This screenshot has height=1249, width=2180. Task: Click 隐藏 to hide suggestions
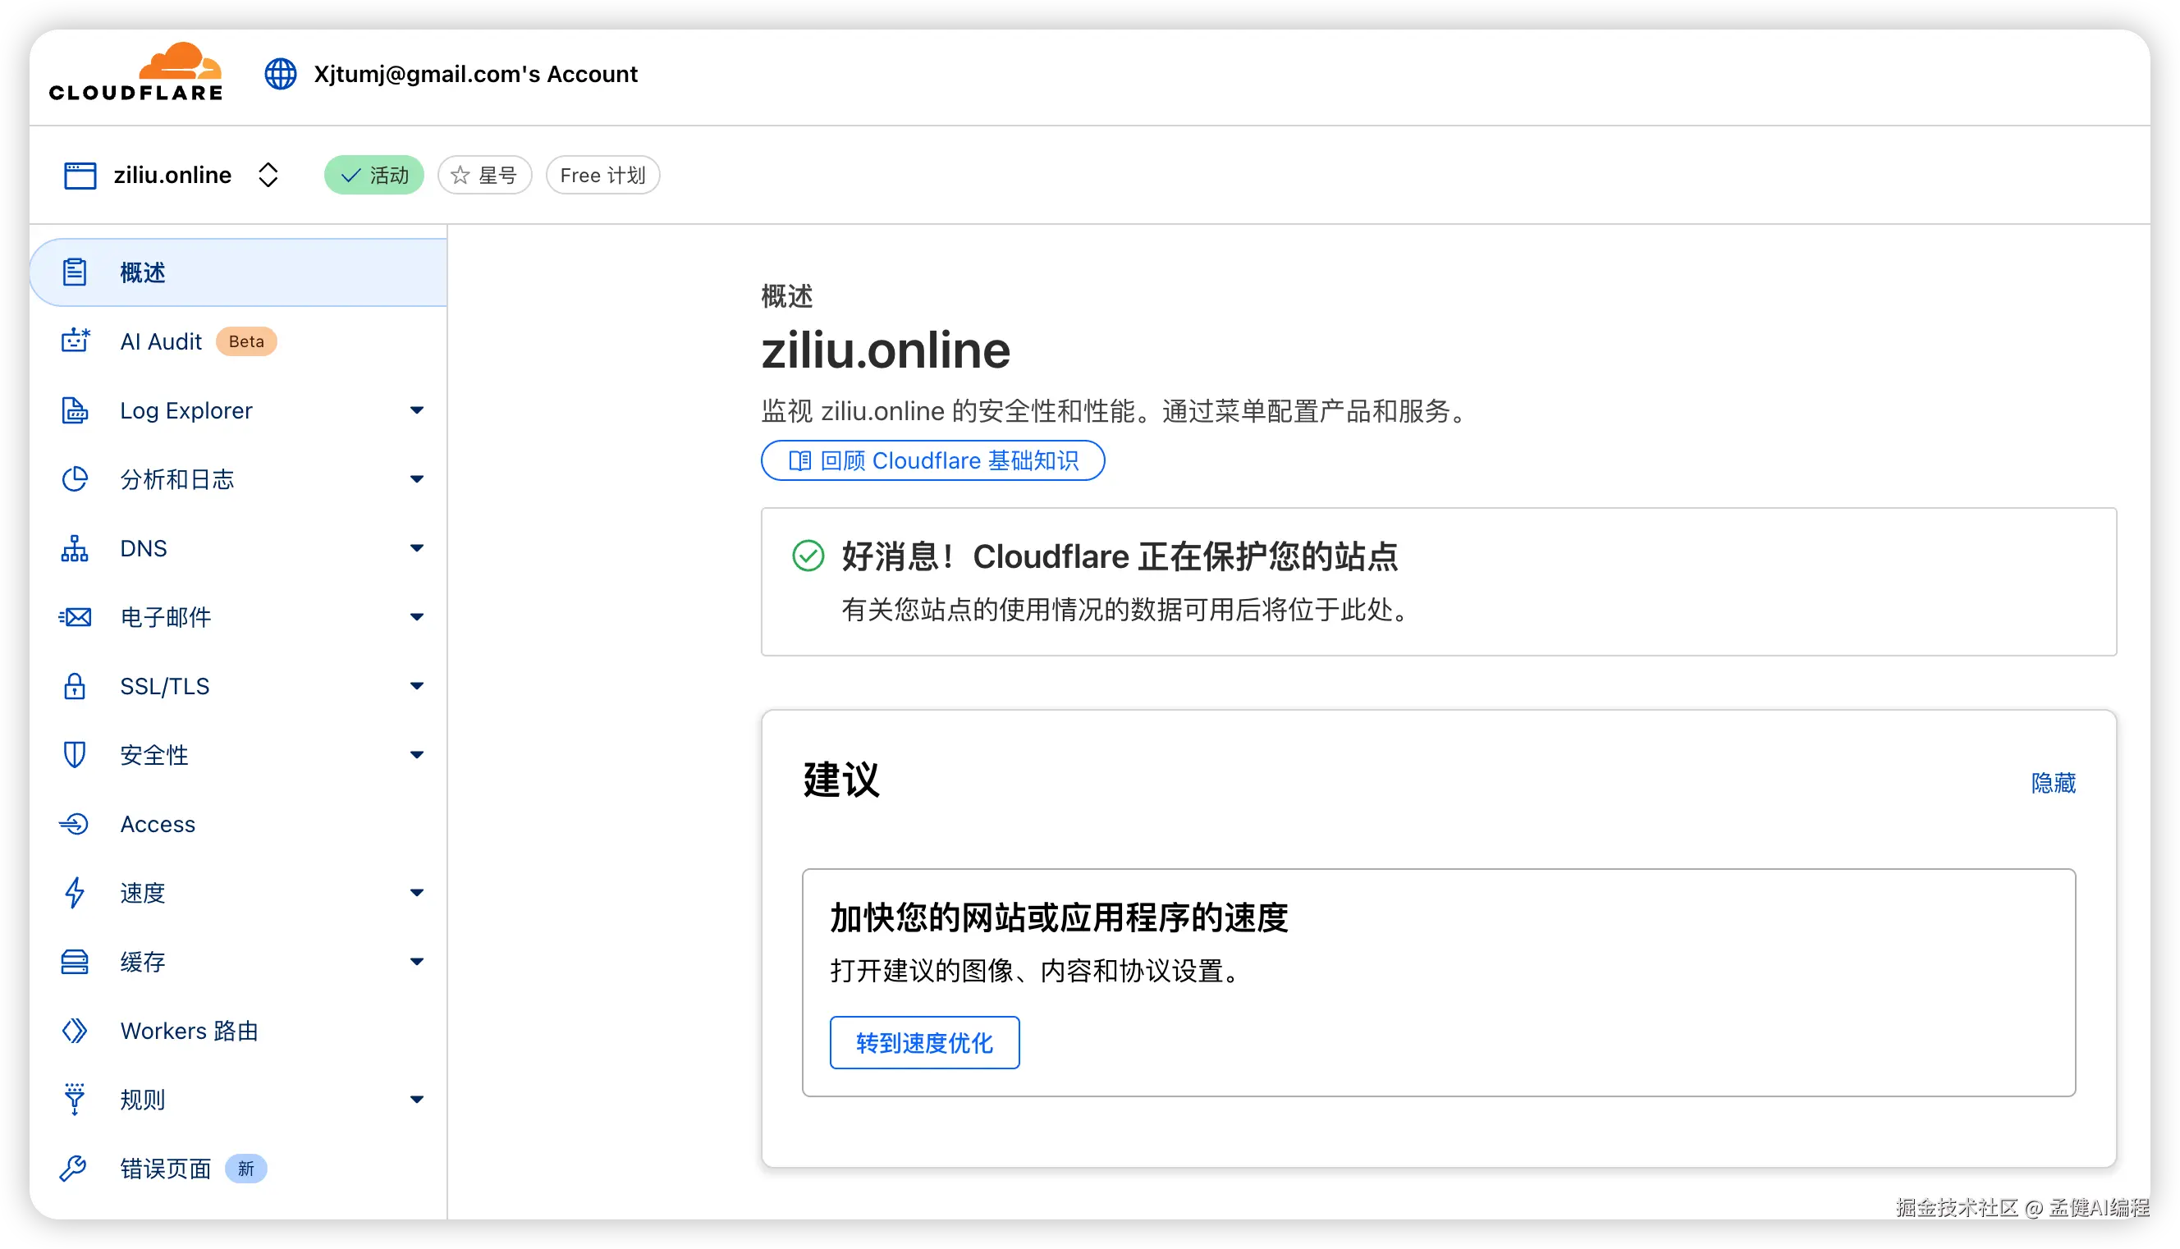(2053, 783)
